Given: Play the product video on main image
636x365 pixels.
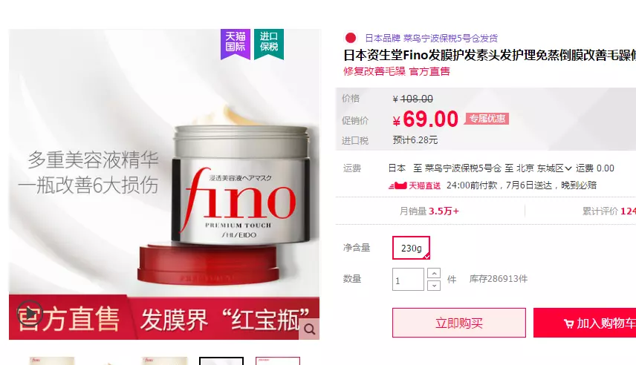Looking at the screenshot, I should (x=29, y=313).
